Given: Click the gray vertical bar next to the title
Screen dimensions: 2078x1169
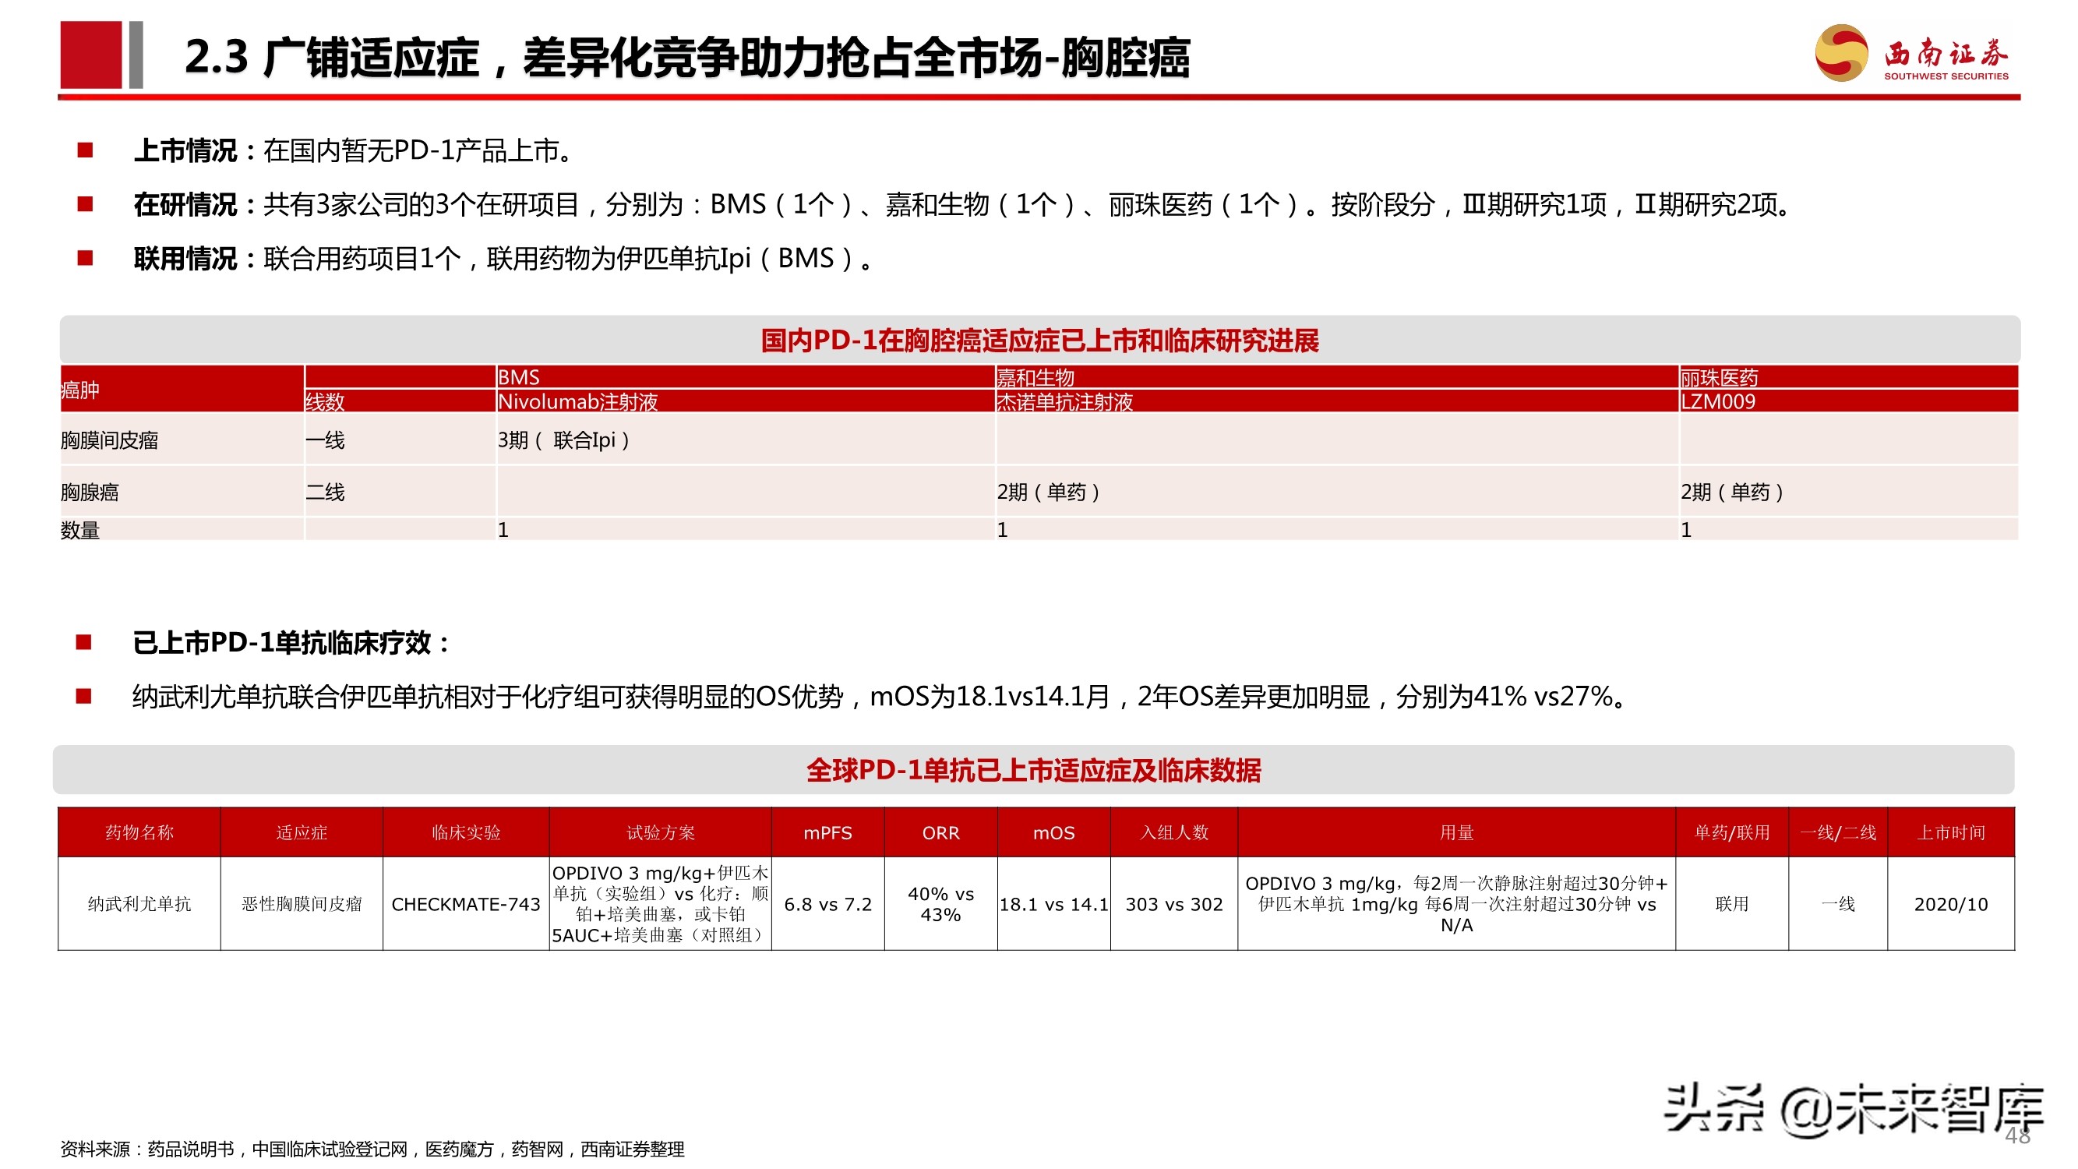Looking at the screenshot, I should coord(136,57).
